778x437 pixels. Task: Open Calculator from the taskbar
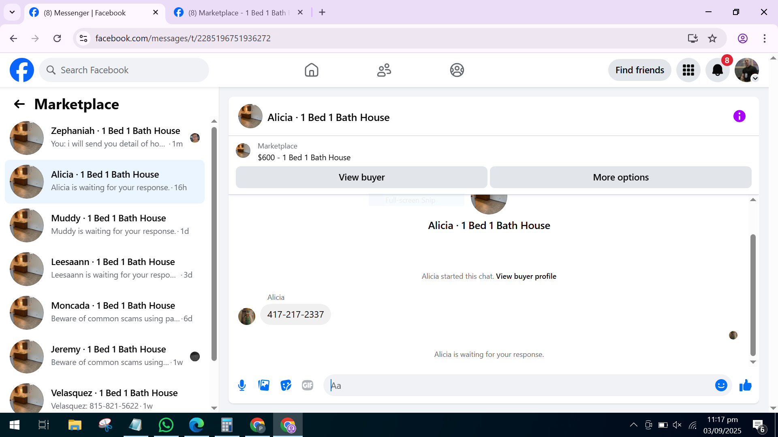pyautogui.click(x=227, y=425)
